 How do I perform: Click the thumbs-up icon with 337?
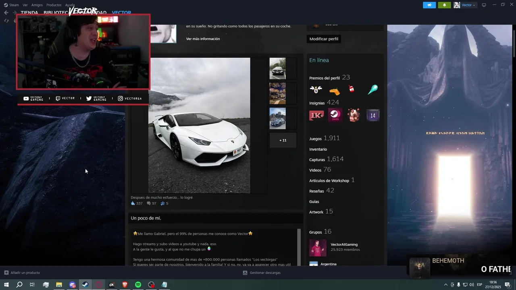point(133,203)
